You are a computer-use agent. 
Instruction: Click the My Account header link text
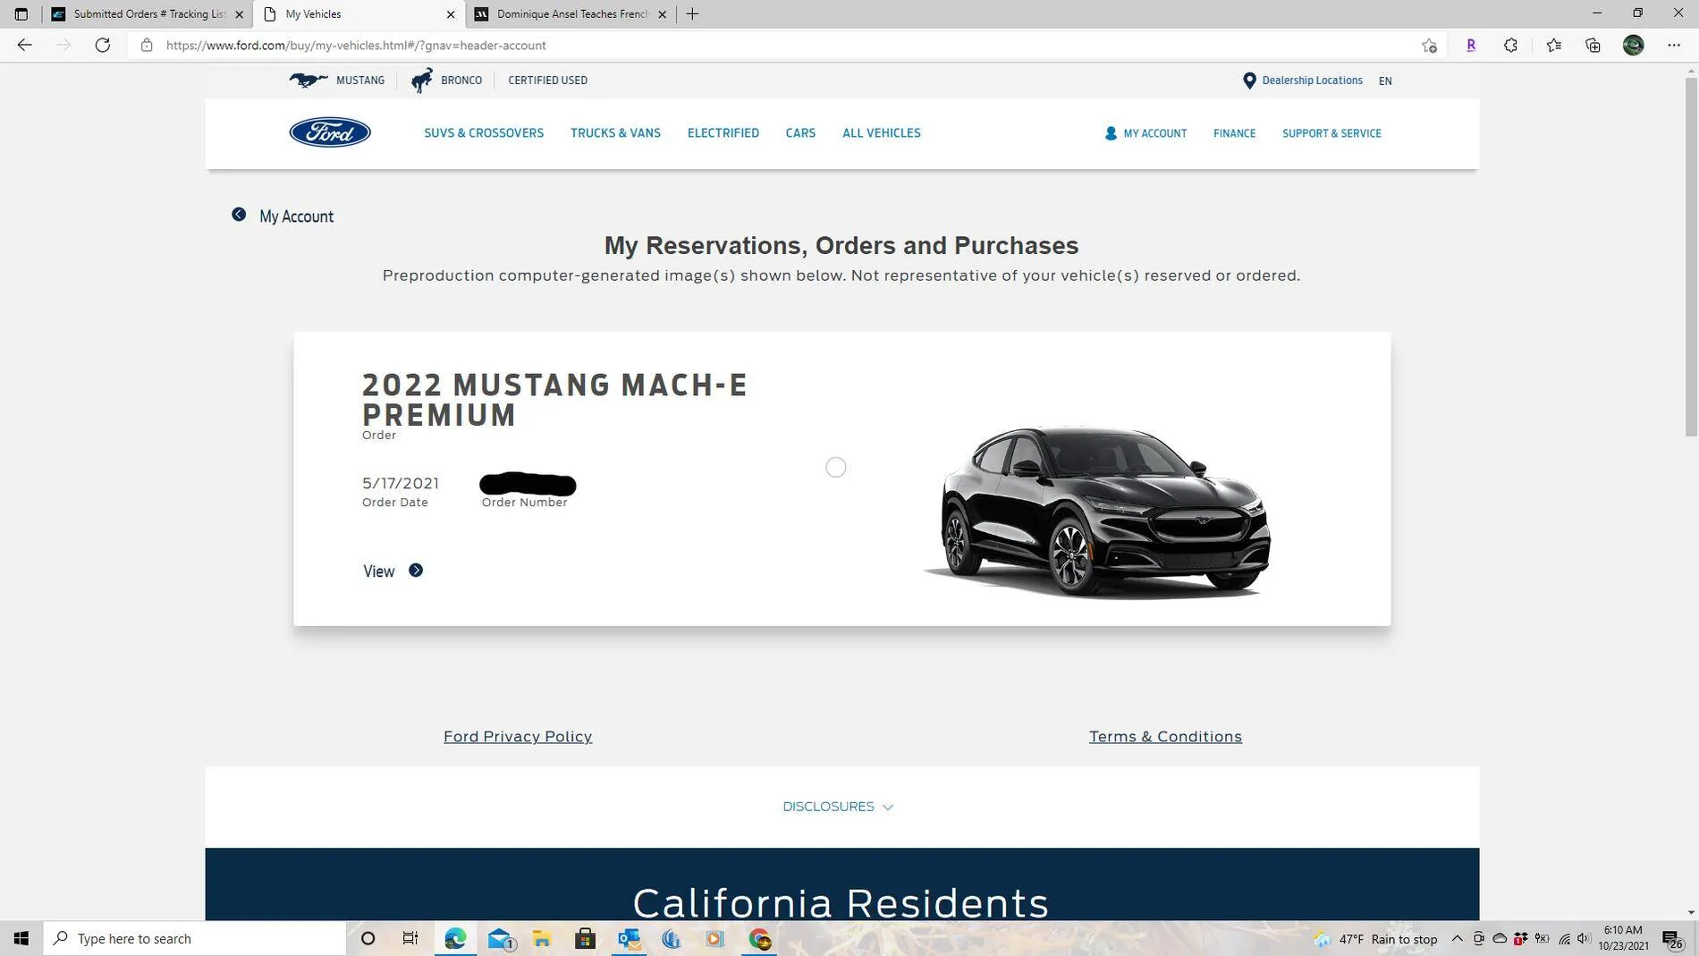pos(1154,133)
